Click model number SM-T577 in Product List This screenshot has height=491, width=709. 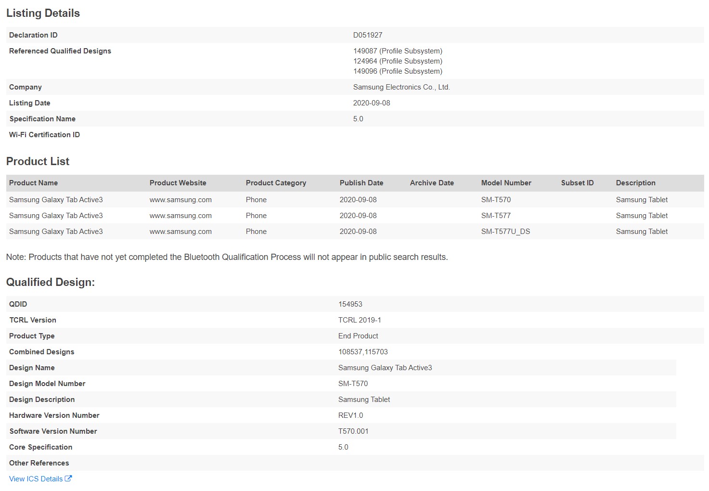pos(496,216)
